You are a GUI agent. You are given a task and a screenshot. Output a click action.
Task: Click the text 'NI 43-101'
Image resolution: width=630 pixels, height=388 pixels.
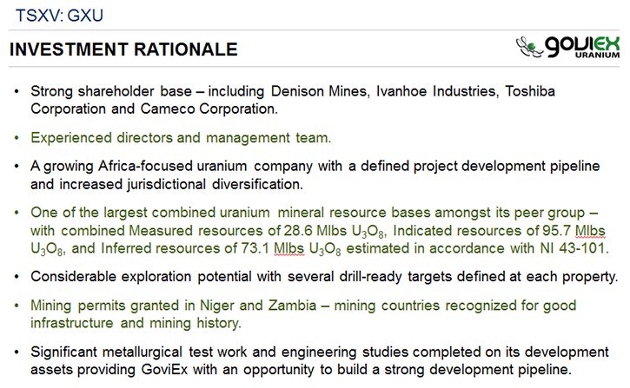pyautogui.click(x=572, y=248)
